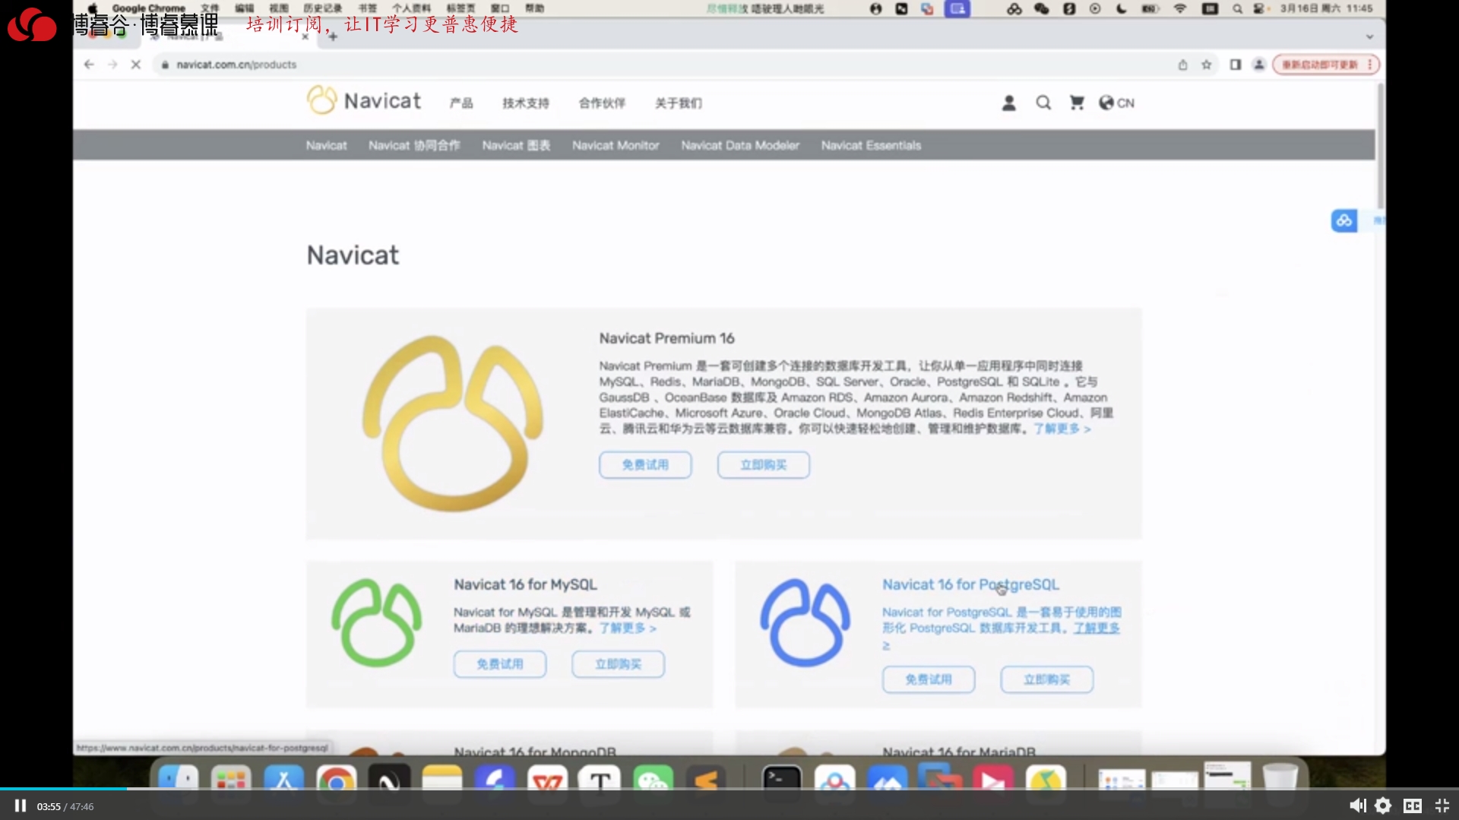Click the Navicat logo in site header

click(x=364, y=100)
